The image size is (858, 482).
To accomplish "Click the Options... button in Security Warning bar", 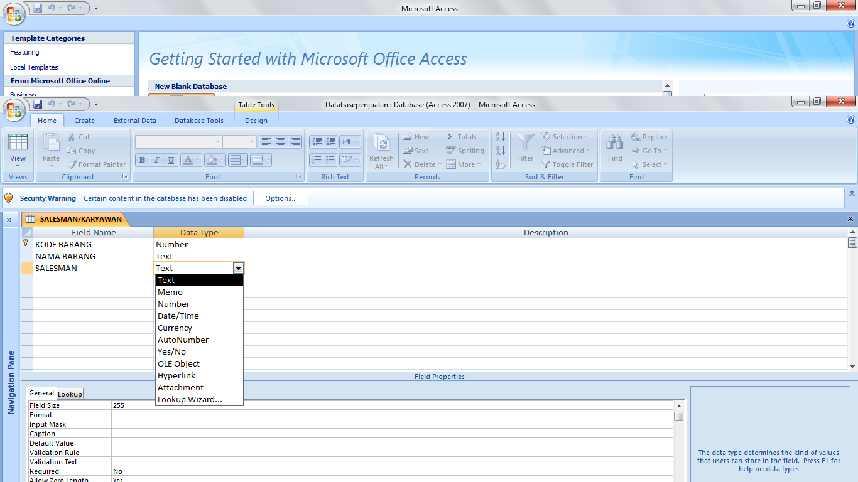I will [x=281, y=198].
